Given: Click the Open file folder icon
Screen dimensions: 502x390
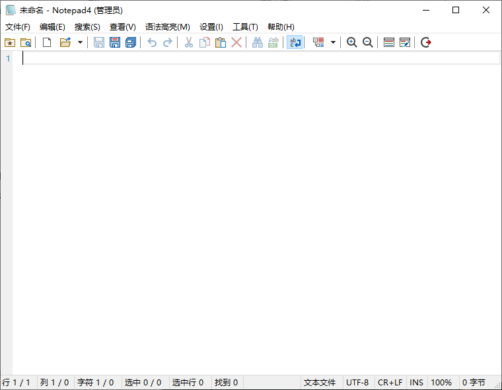Looking at the screenshot, I should (x=65, y=42).
